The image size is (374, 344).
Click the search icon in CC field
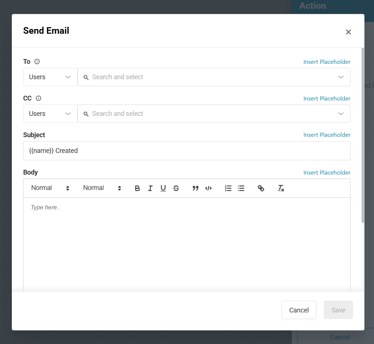[x=86, y=114]
